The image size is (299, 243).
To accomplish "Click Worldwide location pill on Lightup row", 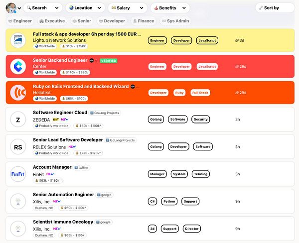I will [45, 46].
